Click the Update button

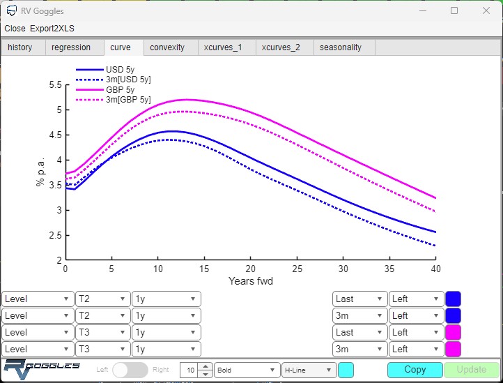(472, 370)
